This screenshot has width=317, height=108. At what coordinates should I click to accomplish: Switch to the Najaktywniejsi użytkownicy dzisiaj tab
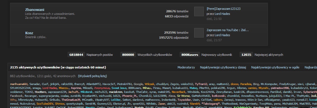coord(223,67)
